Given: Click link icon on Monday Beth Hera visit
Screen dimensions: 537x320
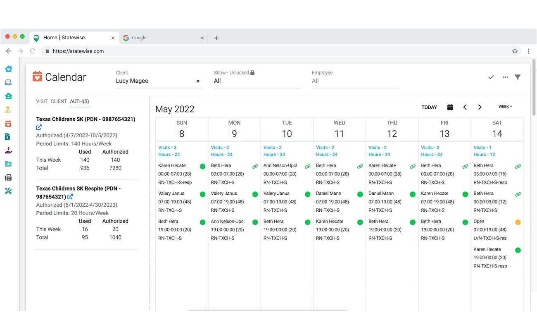Looking at the screenshot, I should [x=255, y=167].
